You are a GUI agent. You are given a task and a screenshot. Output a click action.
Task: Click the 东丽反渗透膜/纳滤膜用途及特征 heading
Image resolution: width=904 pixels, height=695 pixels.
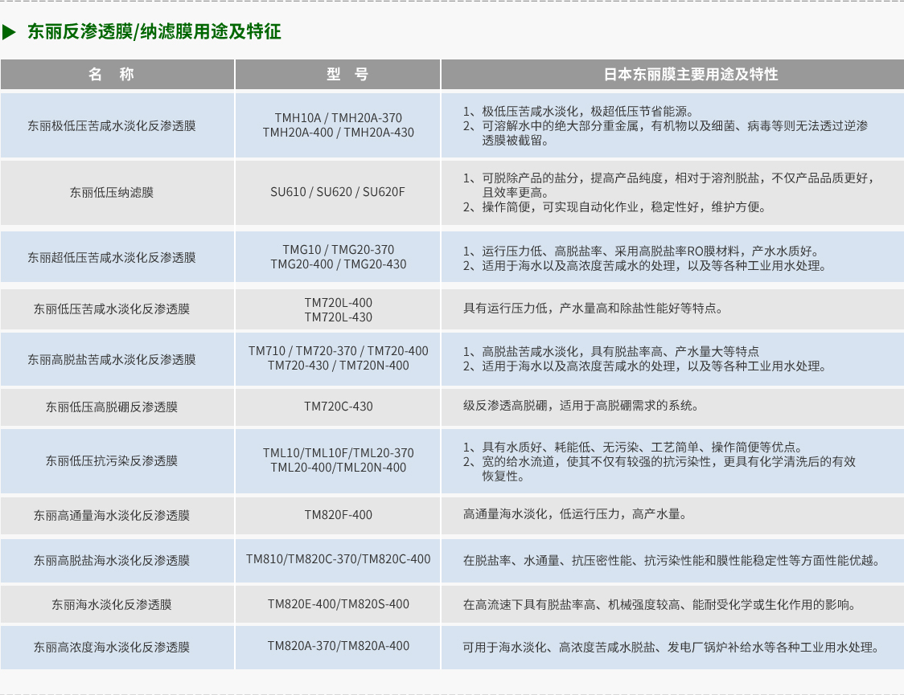pos(154,32)
